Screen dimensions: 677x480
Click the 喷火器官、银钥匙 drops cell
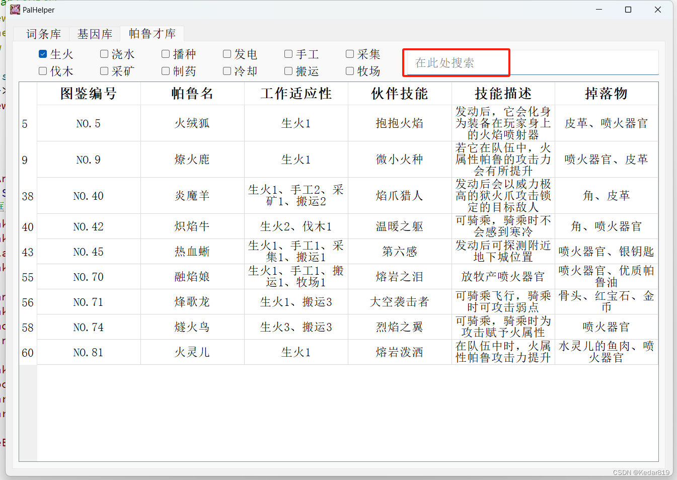pyautogui.click(x=607, y=252)
